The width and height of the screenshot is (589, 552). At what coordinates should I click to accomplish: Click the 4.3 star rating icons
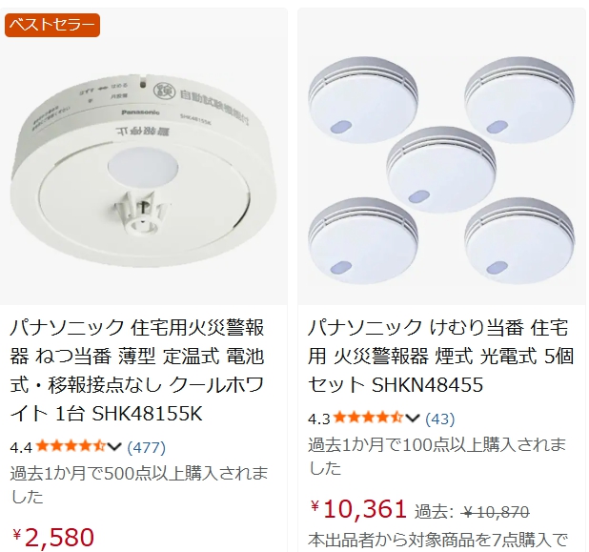[x=368, y=418]
